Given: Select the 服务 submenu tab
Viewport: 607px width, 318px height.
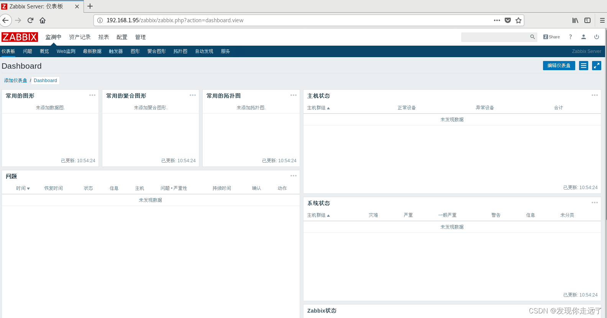Looking at the screenshot, I should click(225, 51).
